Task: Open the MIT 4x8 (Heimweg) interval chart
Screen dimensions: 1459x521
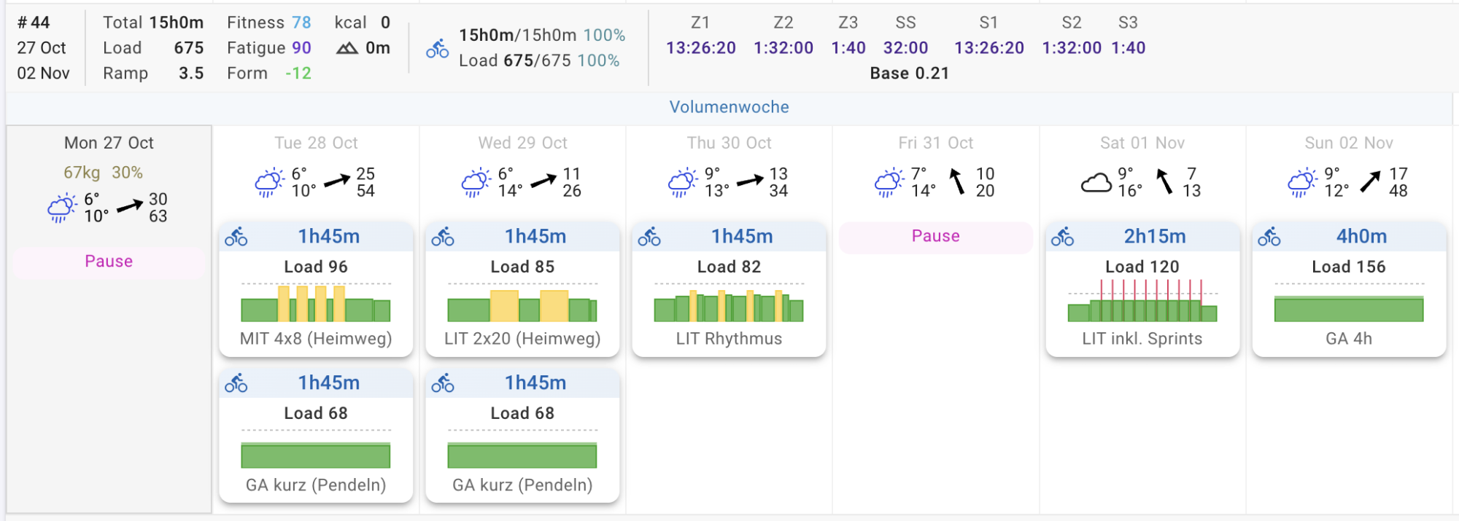Action: pyautogui.click(x=315, y=303)
